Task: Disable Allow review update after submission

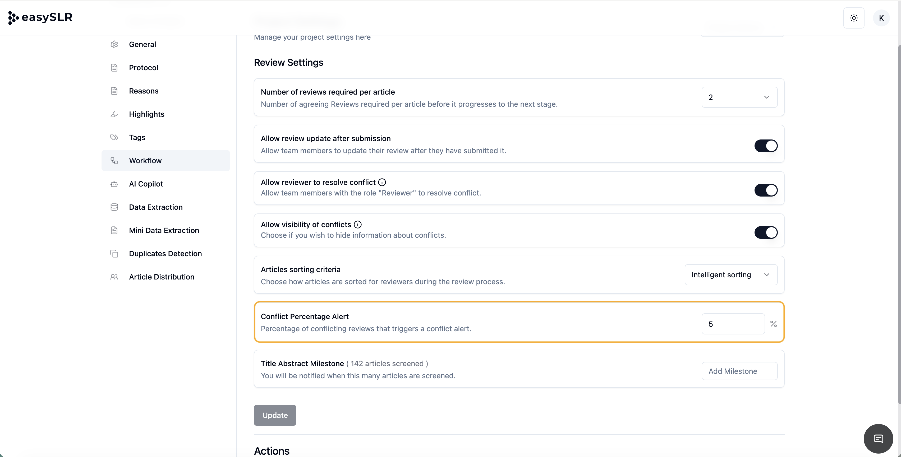Action: [x=766, y=146]
